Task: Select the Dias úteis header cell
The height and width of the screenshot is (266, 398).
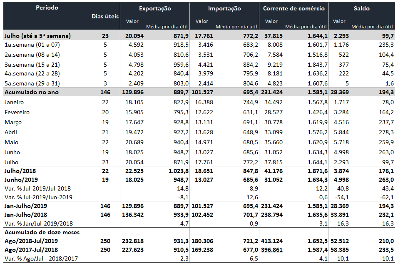Action: (x=105, y=16)
